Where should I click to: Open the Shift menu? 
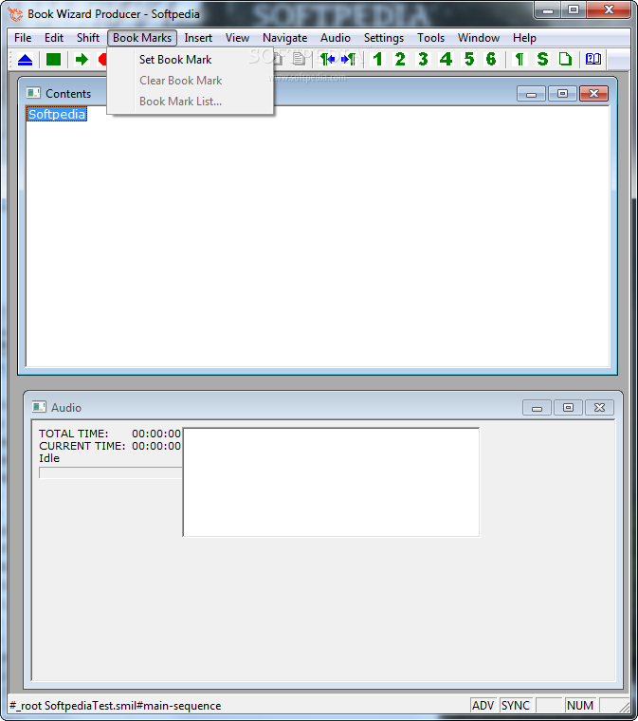(88, 38)
